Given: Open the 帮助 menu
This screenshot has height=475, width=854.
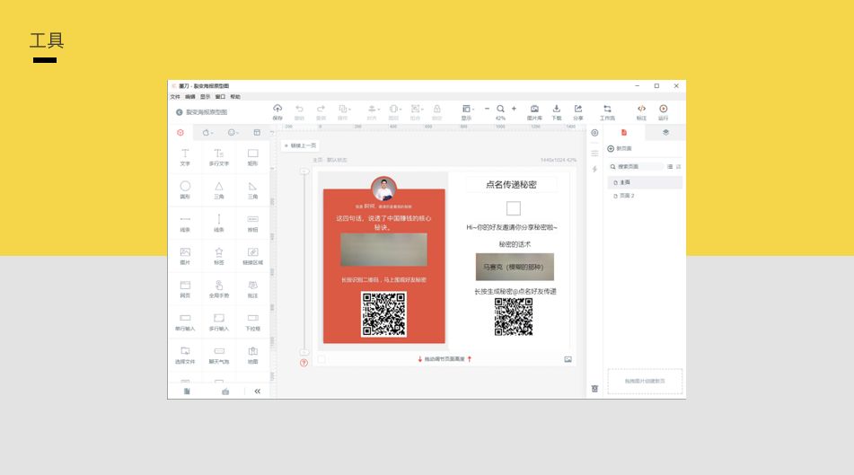Looking at the screenshot, I should pyautogui.click(x=235, y=96).
